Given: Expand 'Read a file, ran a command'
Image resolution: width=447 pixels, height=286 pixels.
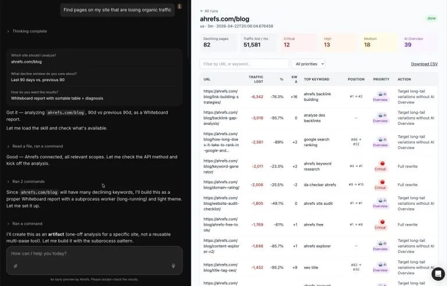Looking at the screenshot, I should [35, 146].
